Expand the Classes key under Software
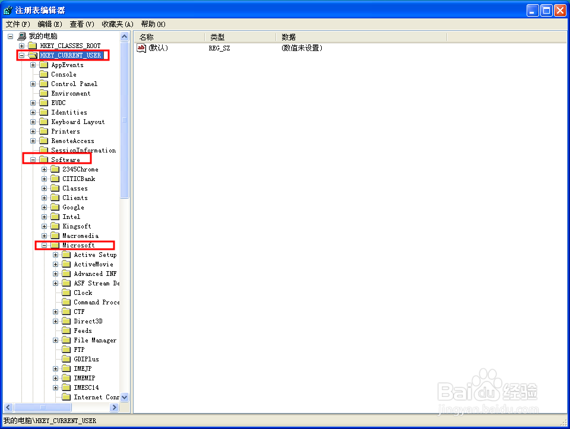This screenshot has width=570, height=429. pos(45,188)
